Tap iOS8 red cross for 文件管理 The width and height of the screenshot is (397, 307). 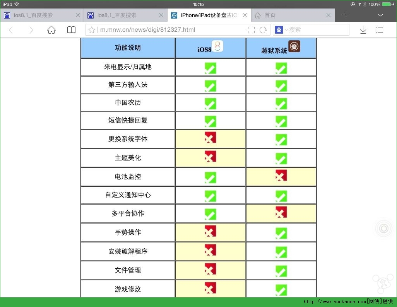210,269
